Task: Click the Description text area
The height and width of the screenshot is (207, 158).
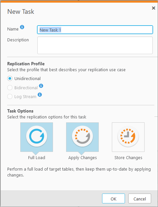Action: (x=95, y=45)
